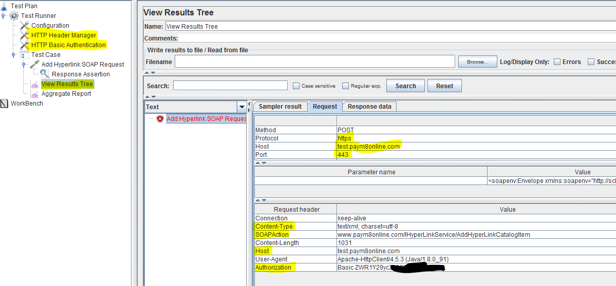Screen dimensions: 616x286
Task: Click into the Filename field
Action: (x=314, y=62)
